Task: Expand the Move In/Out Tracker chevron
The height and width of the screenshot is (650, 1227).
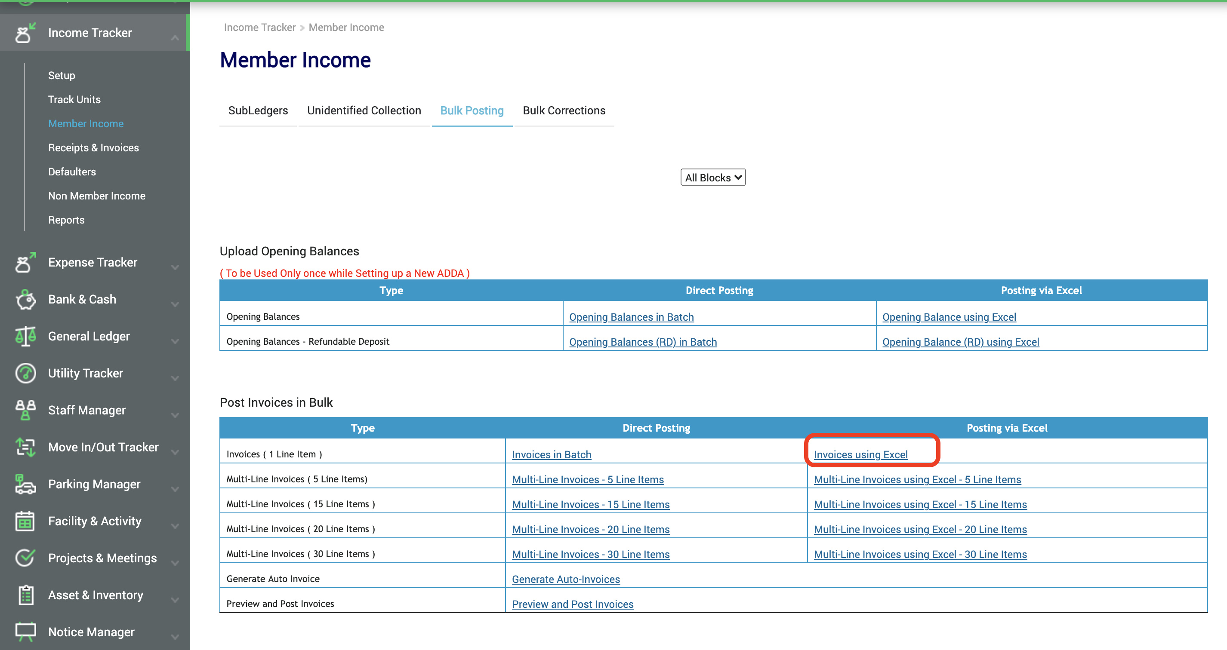Action: coord(175,451)
